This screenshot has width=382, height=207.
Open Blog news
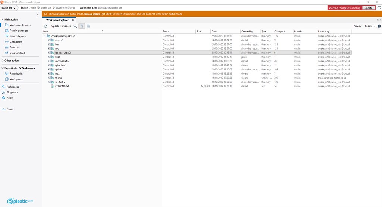[12, 92]
